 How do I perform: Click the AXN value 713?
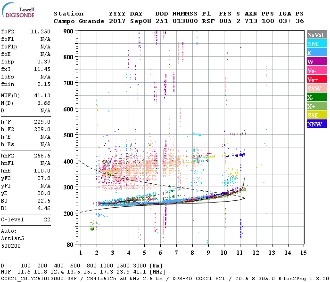[x=251, y=21]
